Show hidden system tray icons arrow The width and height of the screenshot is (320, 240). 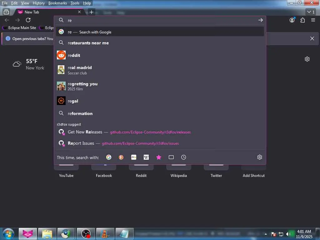(x=266, y=234)
